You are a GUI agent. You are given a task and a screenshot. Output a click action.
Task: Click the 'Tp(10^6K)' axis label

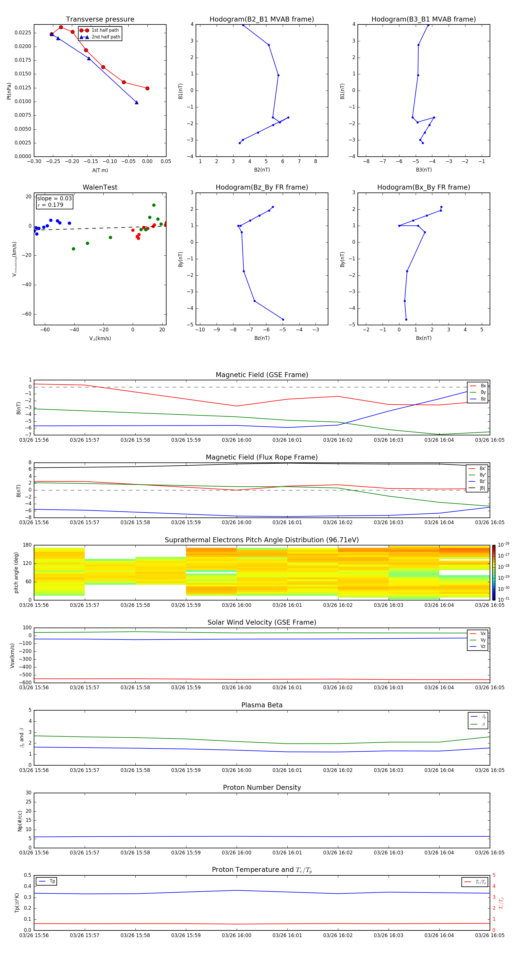(x=17, y=903)
